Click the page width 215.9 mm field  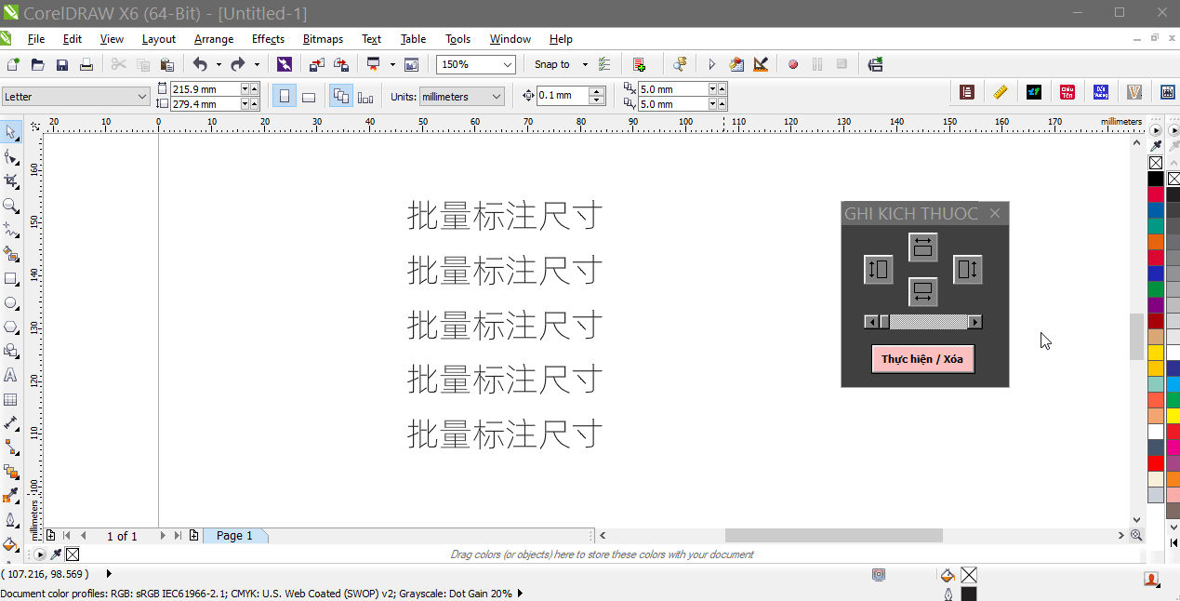point(206,89)
